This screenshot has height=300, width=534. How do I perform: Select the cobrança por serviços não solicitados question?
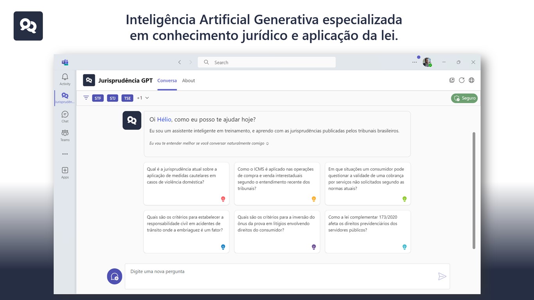[x=368, y=184]
